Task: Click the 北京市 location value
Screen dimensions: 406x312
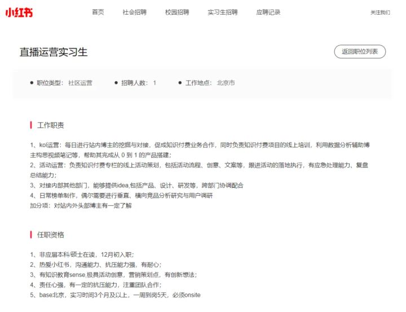Action: pos(226,83)
